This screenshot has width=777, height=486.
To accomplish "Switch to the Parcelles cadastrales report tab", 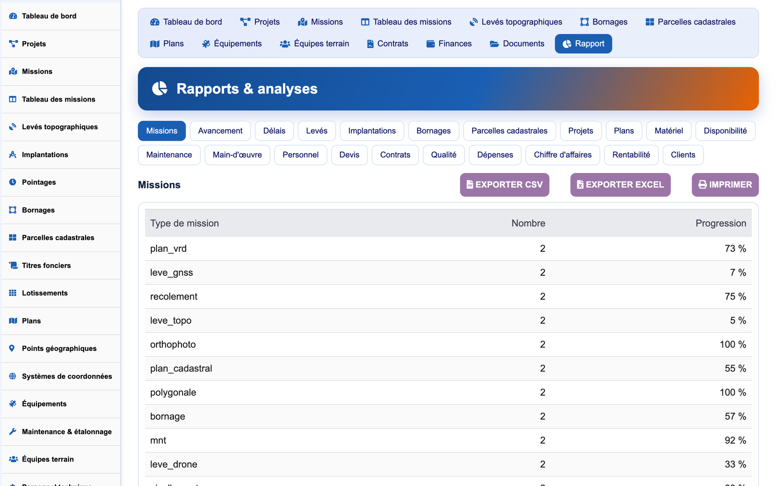I will [x=509, y=131].
